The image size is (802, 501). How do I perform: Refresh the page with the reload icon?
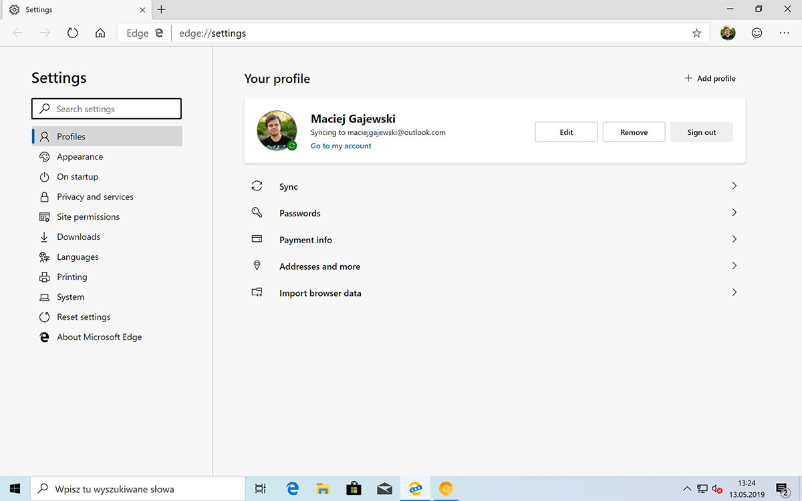(x=73, y=33)
